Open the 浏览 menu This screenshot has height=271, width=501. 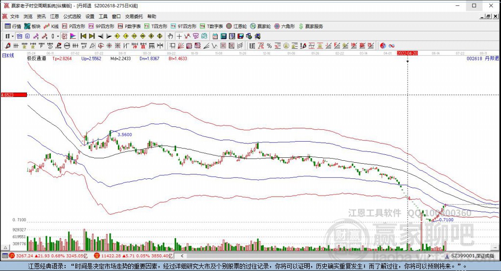tap(28, 16)
